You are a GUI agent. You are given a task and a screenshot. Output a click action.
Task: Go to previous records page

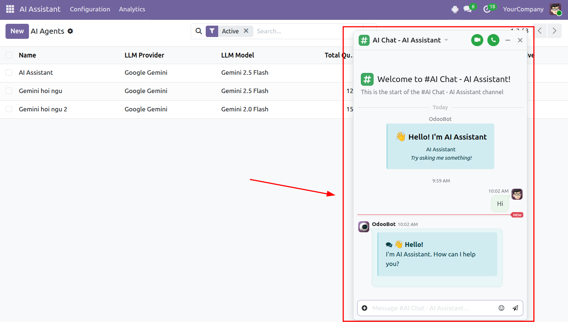pyautogui.click(x=540, y=31)
